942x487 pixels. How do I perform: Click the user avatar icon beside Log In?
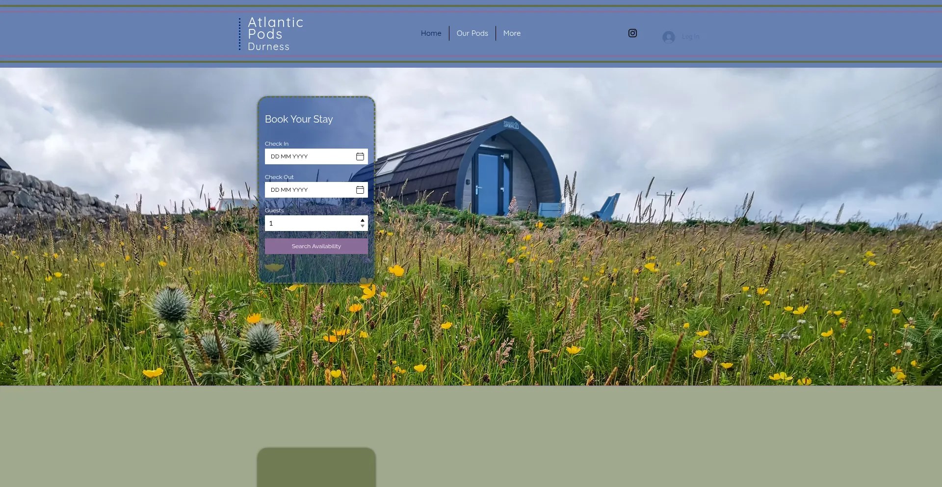coord(668,37)
